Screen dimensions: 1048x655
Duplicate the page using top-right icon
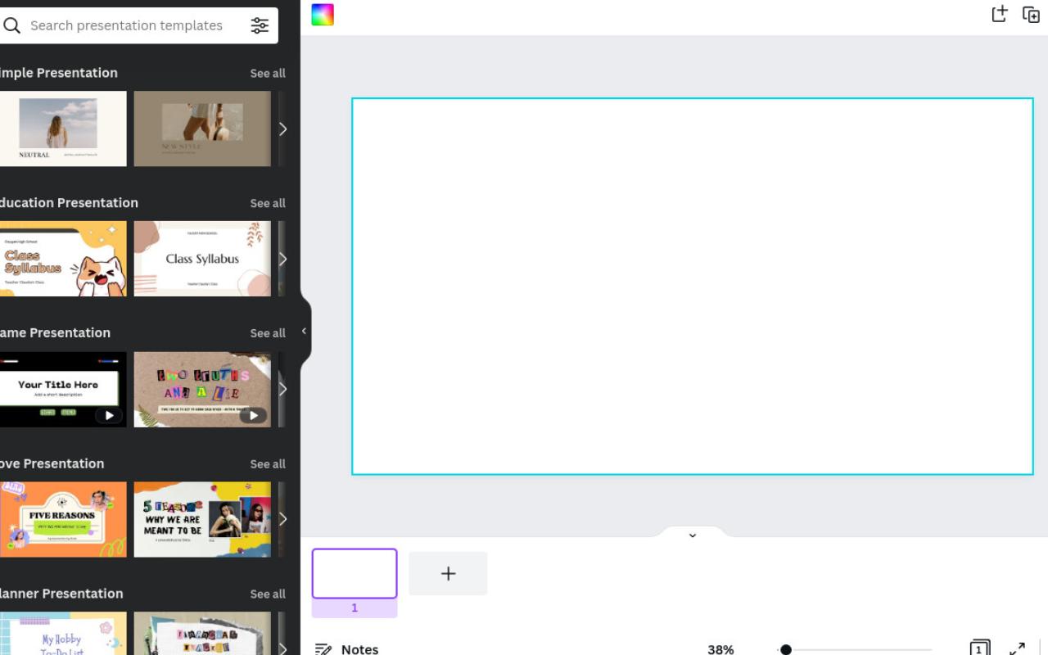point(1032,14)
